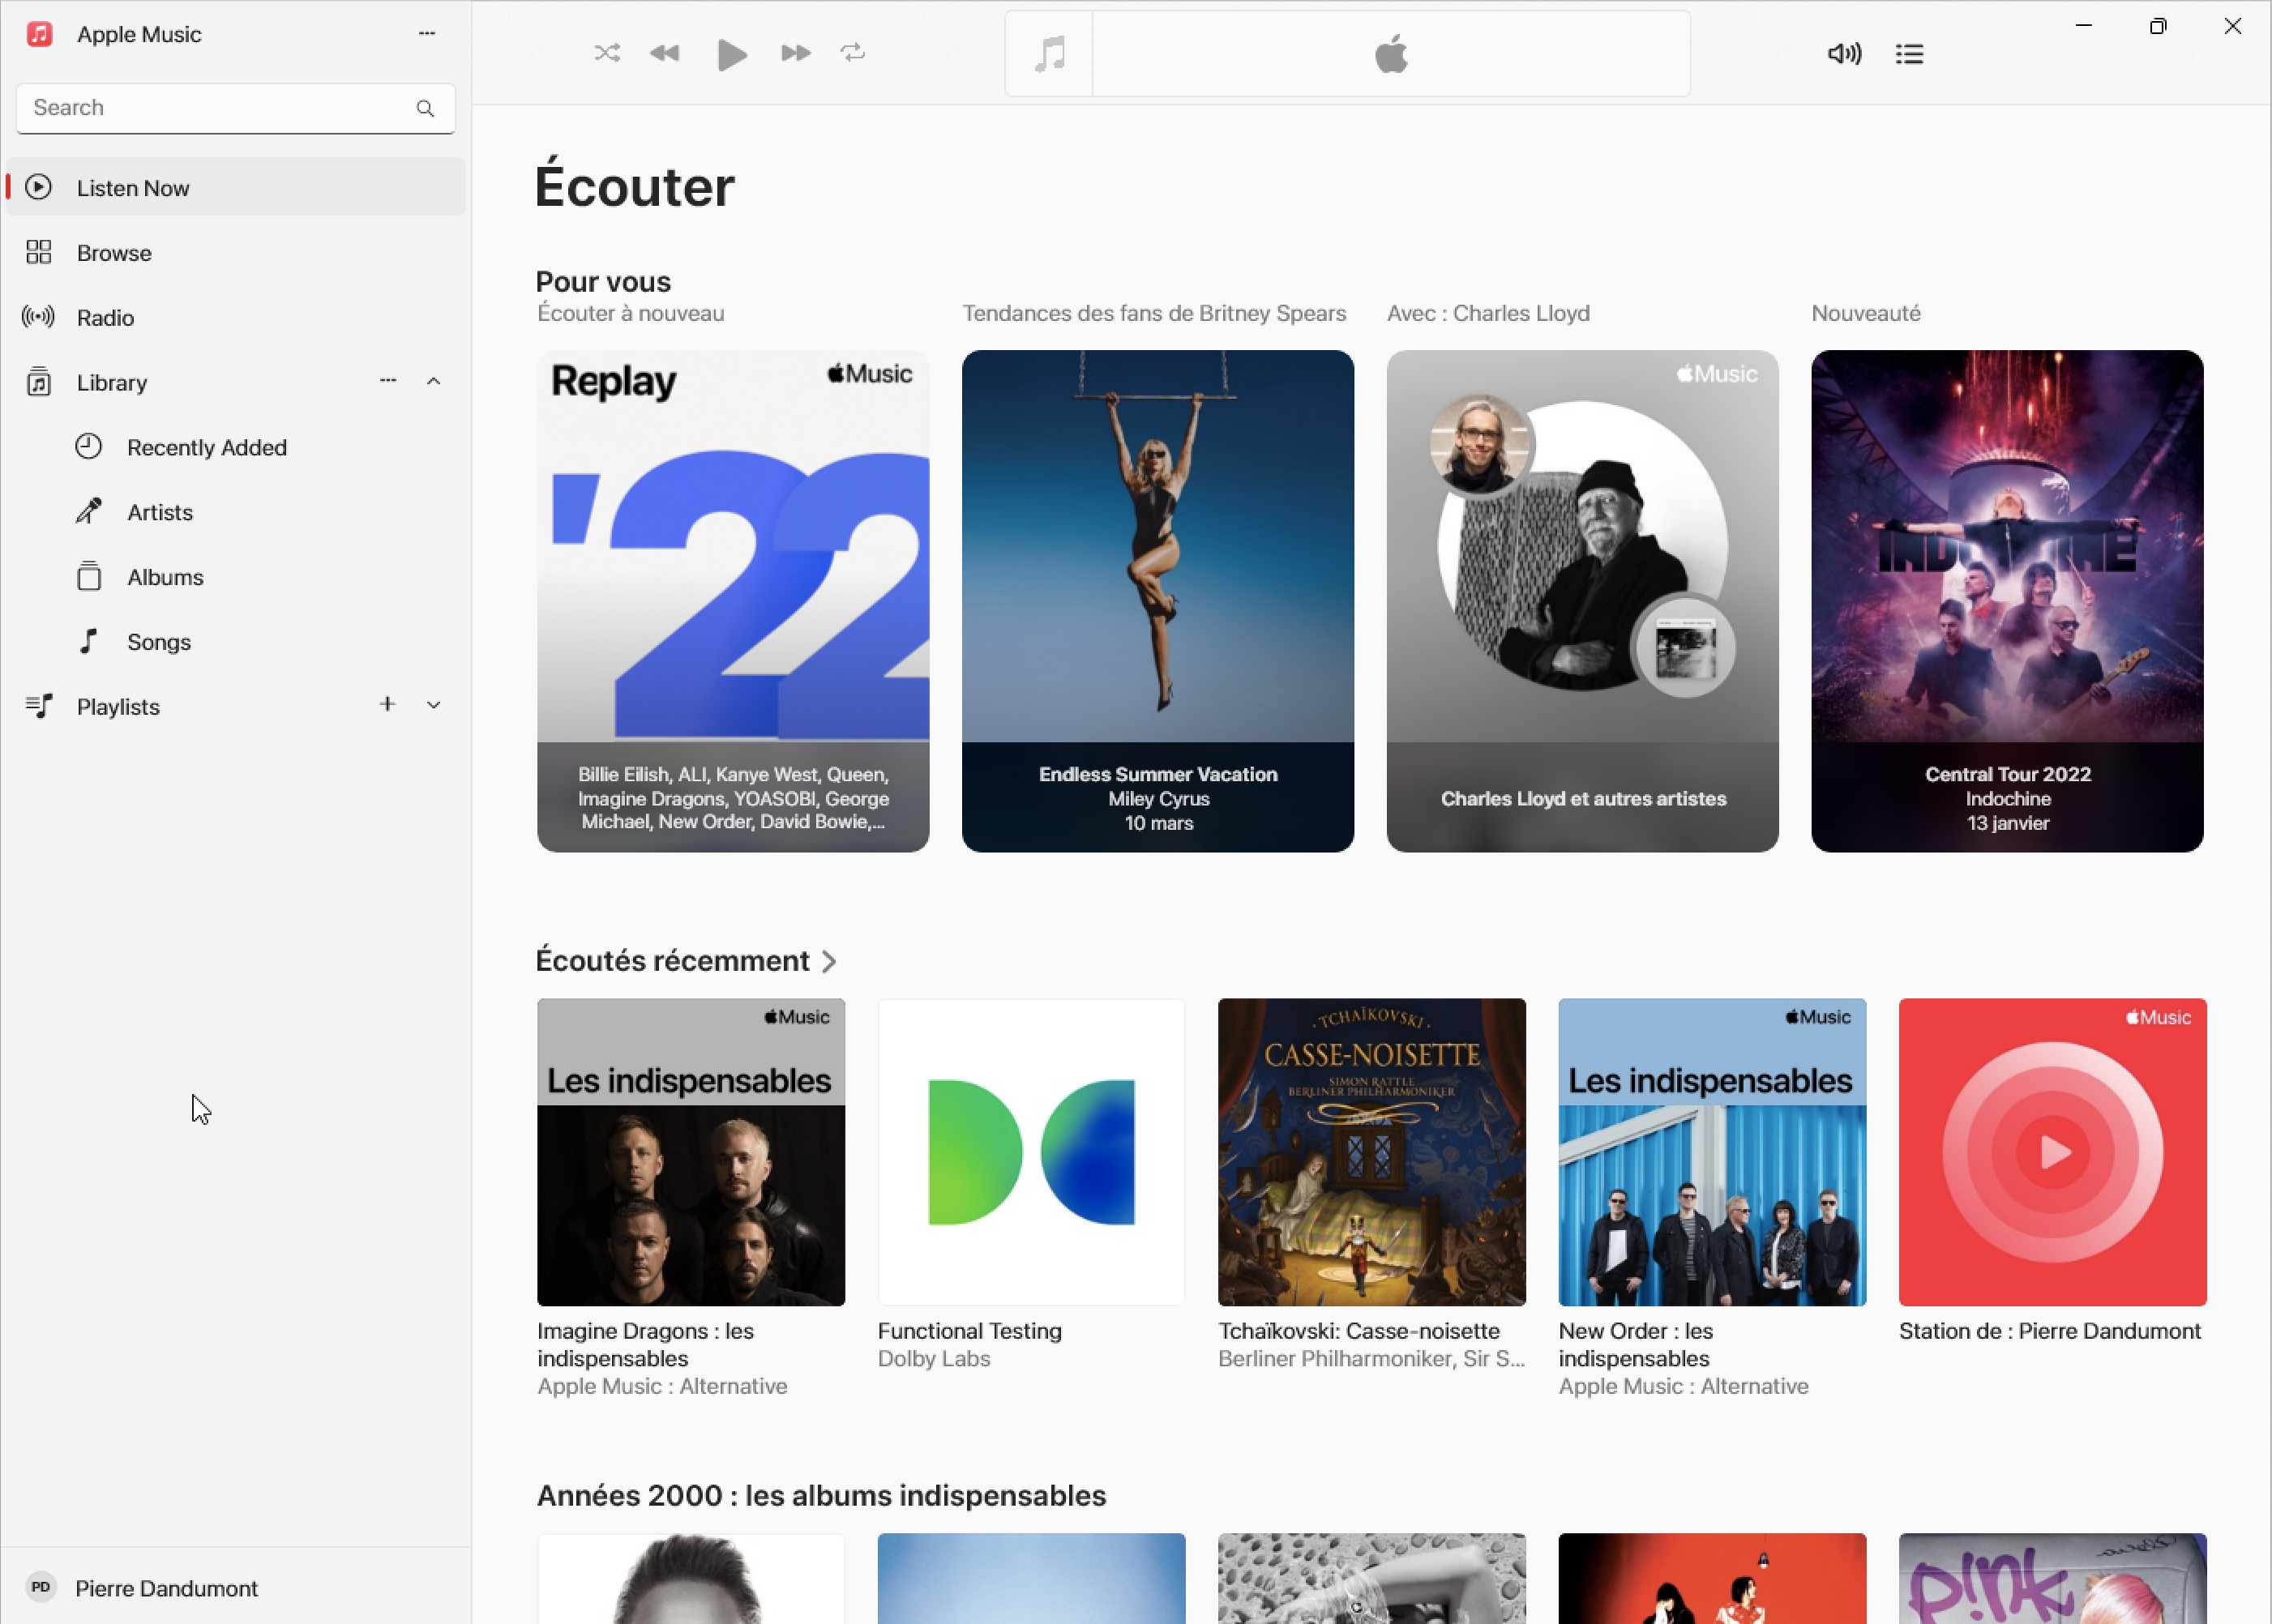Open Imagine Dragons indispensables playlist cover
2272x1624 pixels.
pyautogui.click(x=691, y=1152)
